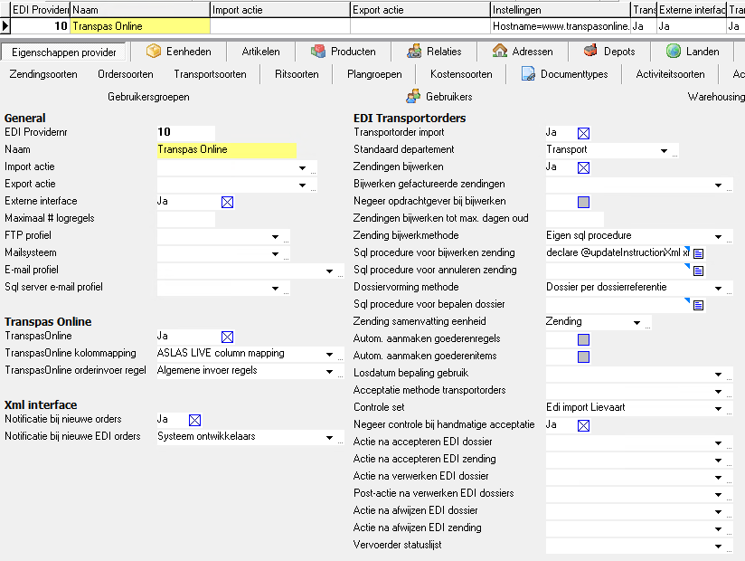Toggle the Externe interface checkbox
745x561 pixels.
[228, 202]
